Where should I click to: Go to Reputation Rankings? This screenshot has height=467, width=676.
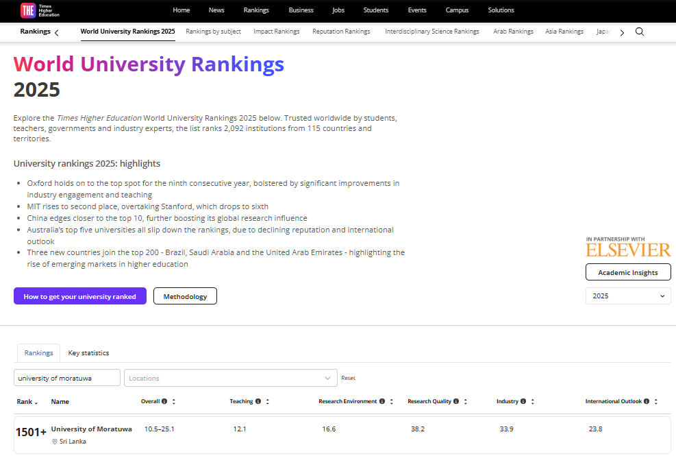(x=342, y=32)
